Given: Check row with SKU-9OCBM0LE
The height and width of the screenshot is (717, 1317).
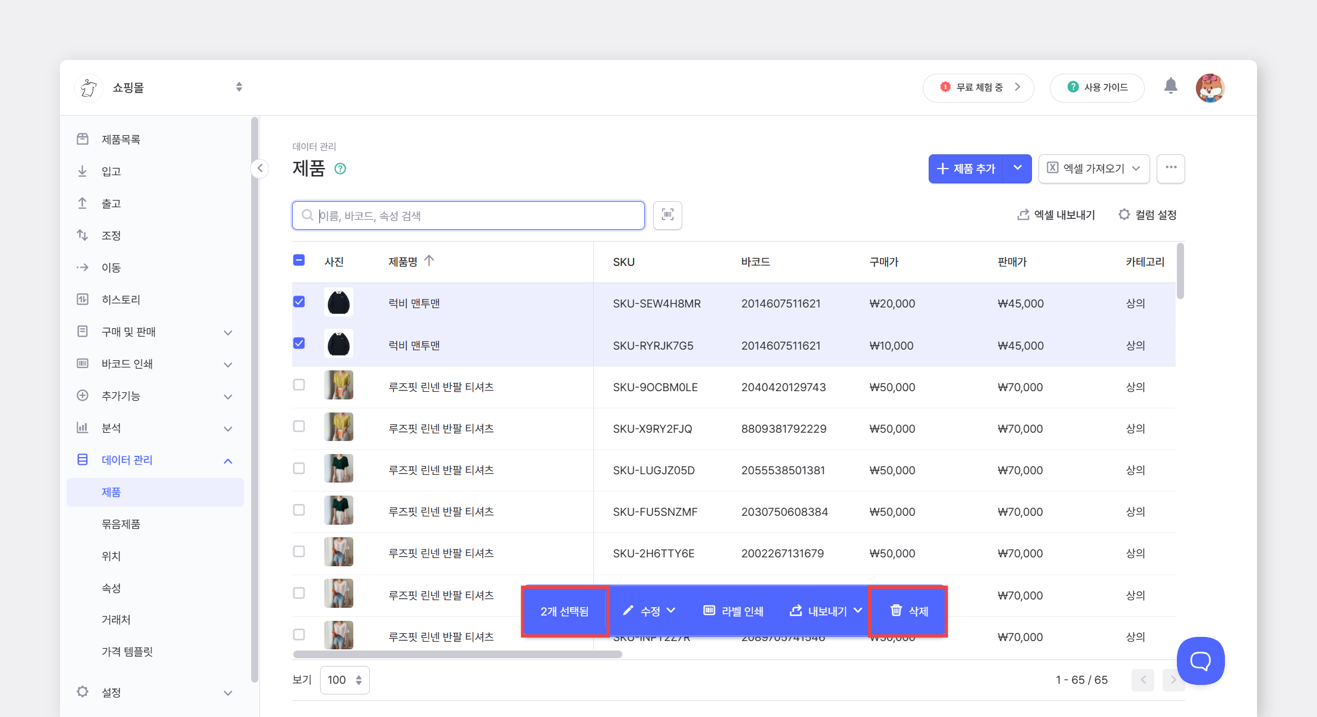Looking at the screenshot, I should pyautogui.click(x=299, y=385).
